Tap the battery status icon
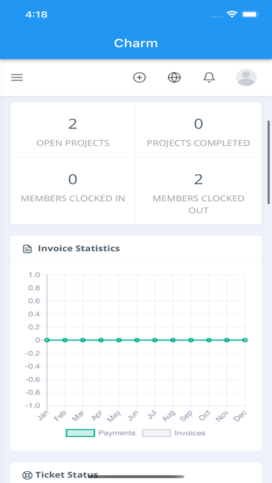Image resolution: width=272 pixels, height=483 pixels. coord(250,14)
